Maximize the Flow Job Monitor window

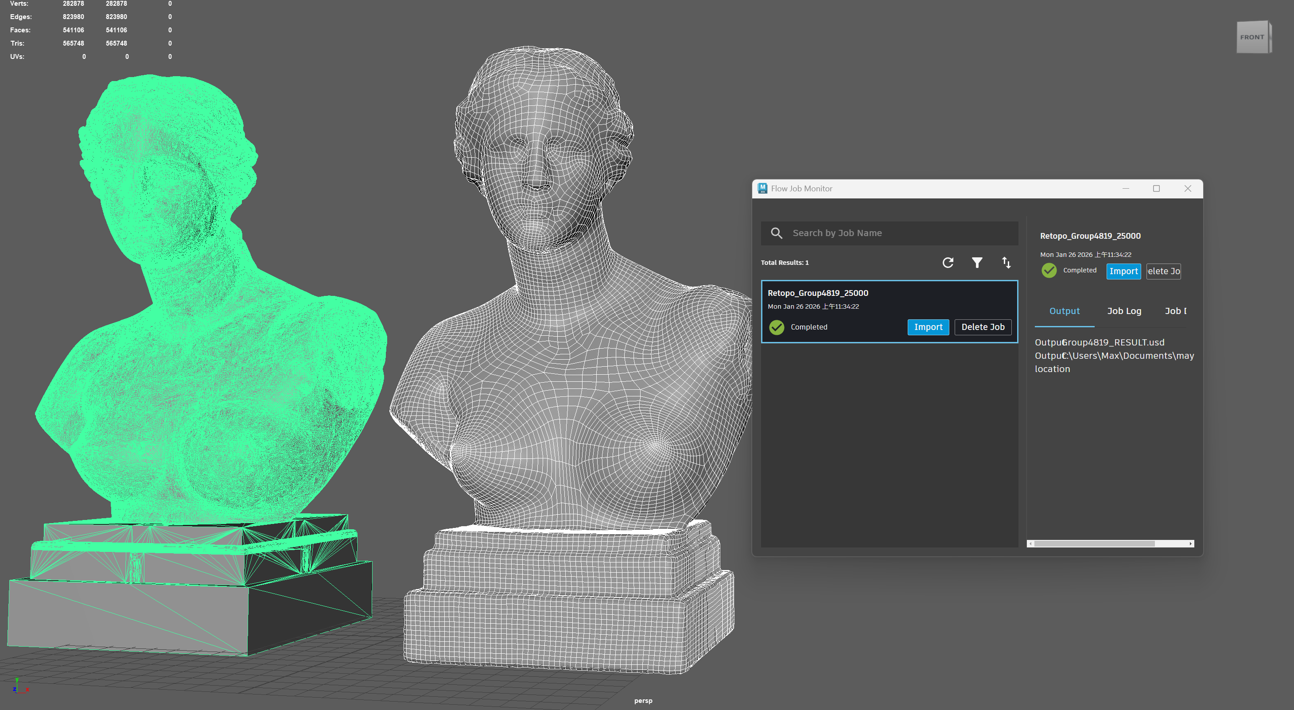(1156, 188)
